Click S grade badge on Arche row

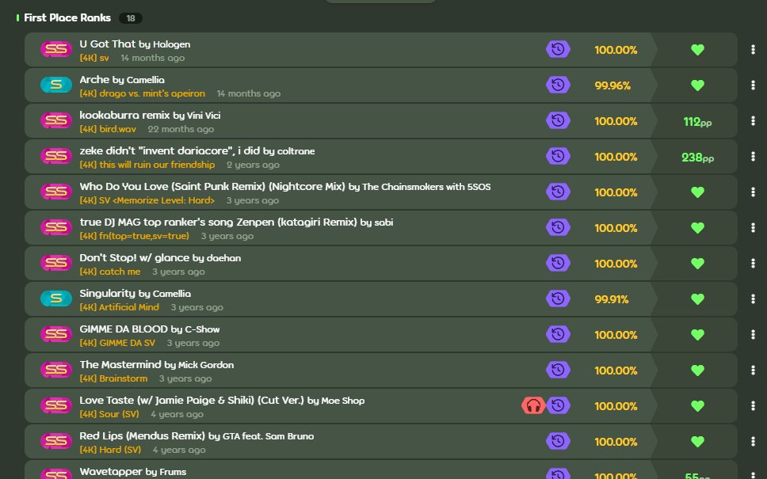point(56,85)
